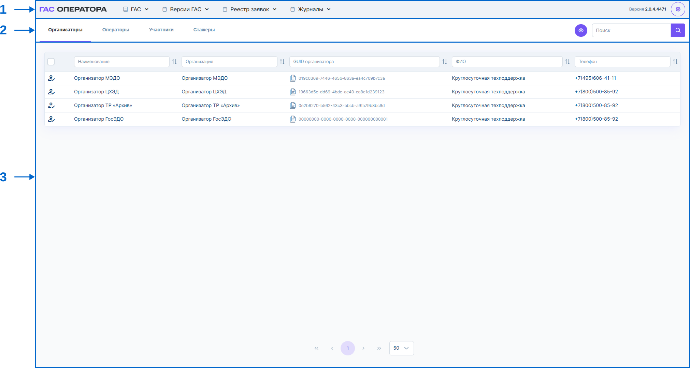Click the purple search magnifier button
This screenshot has height=368, width=690.
point(678,30)
